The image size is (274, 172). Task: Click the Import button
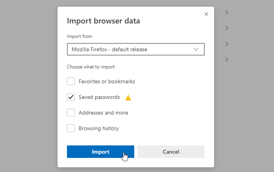click(101, 152)
